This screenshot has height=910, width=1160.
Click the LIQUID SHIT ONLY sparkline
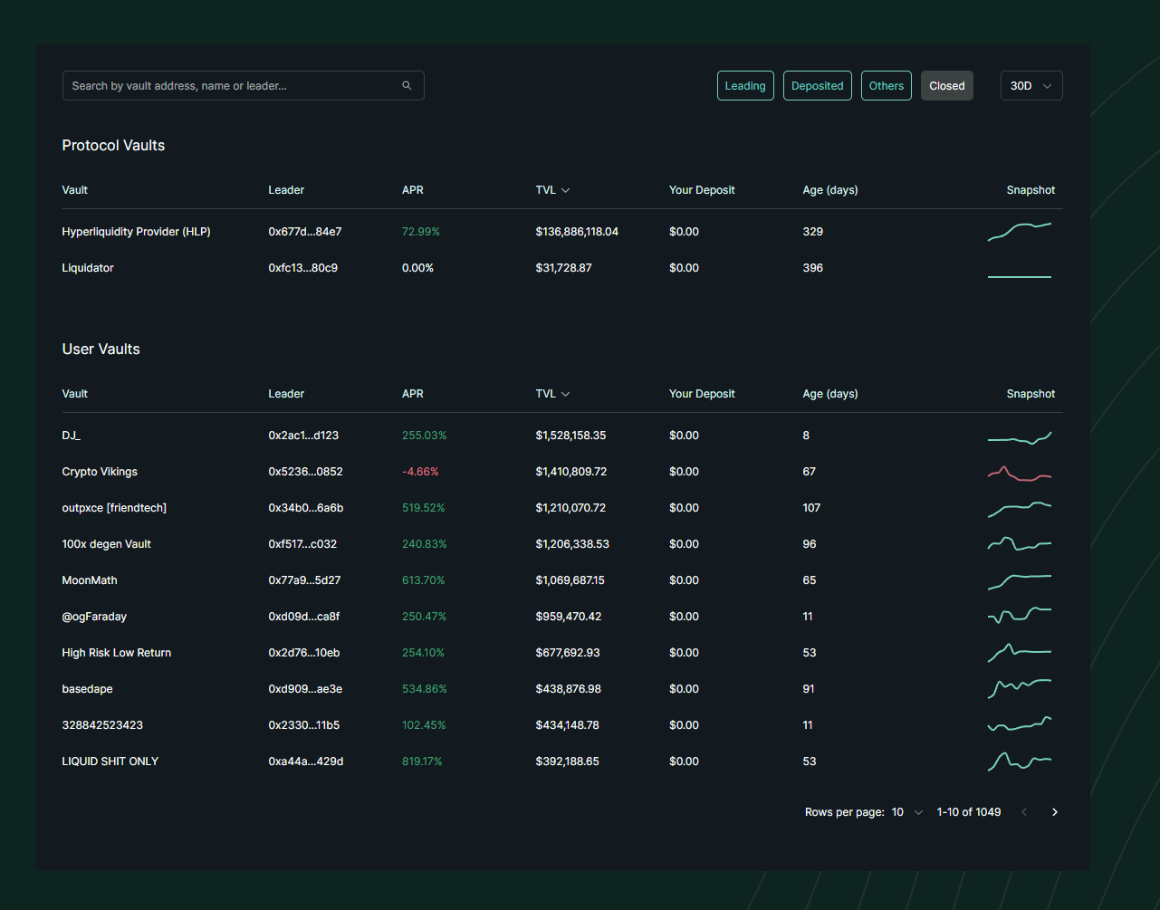tap(1020, 761)
